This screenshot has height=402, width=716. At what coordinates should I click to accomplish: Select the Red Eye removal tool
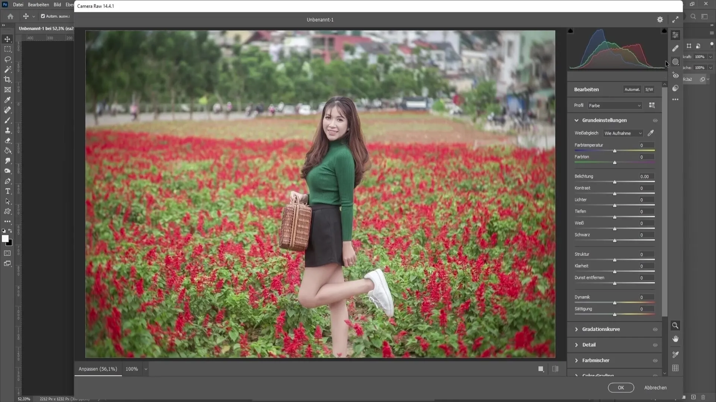675,75
